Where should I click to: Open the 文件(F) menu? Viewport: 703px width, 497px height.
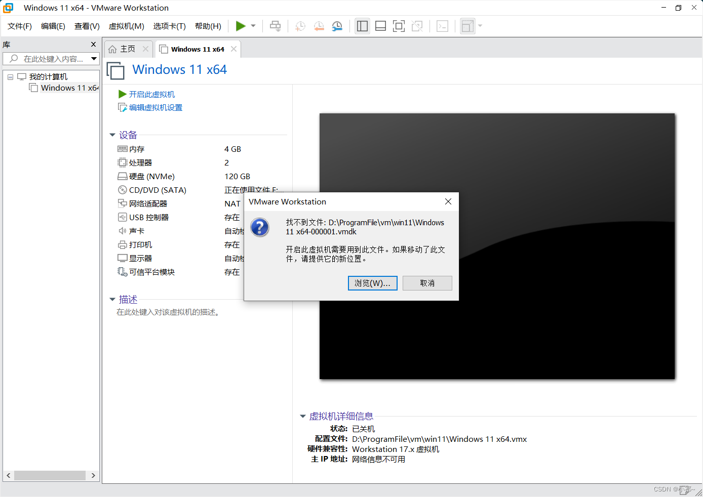click(20, 26)
